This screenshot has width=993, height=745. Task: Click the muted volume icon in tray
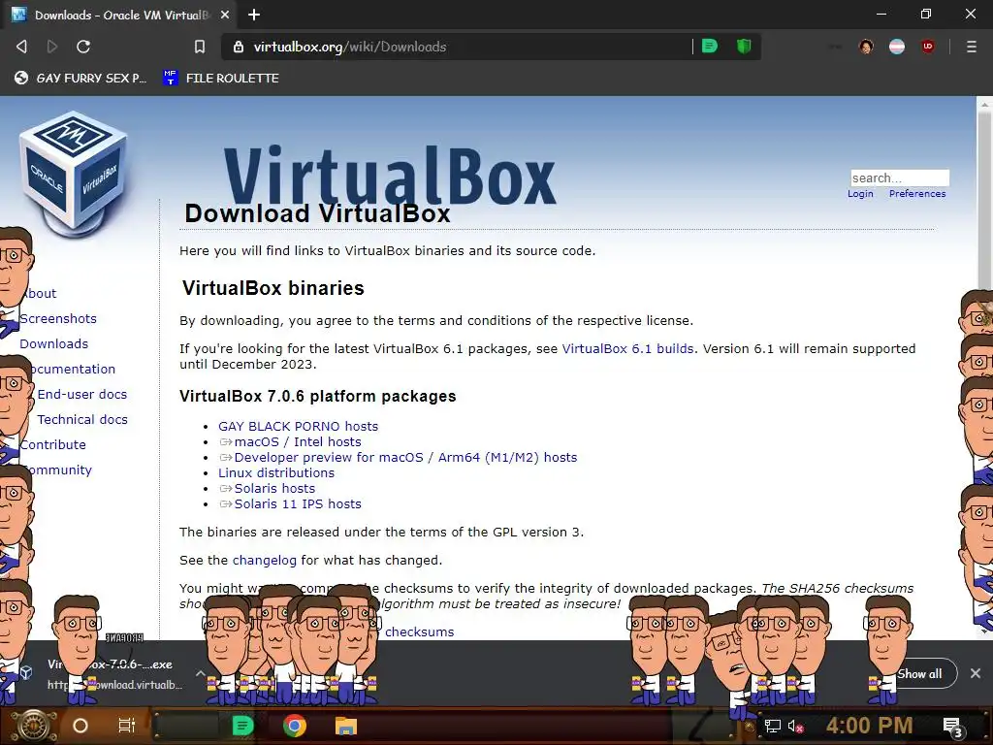[796, 727]
